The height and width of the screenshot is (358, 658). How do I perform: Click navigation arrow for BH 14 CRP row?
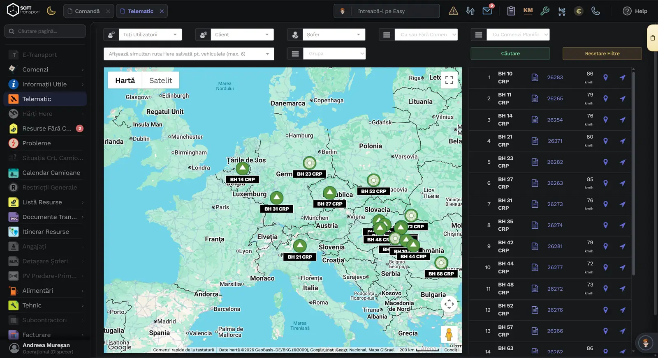(x=623, y=120)
